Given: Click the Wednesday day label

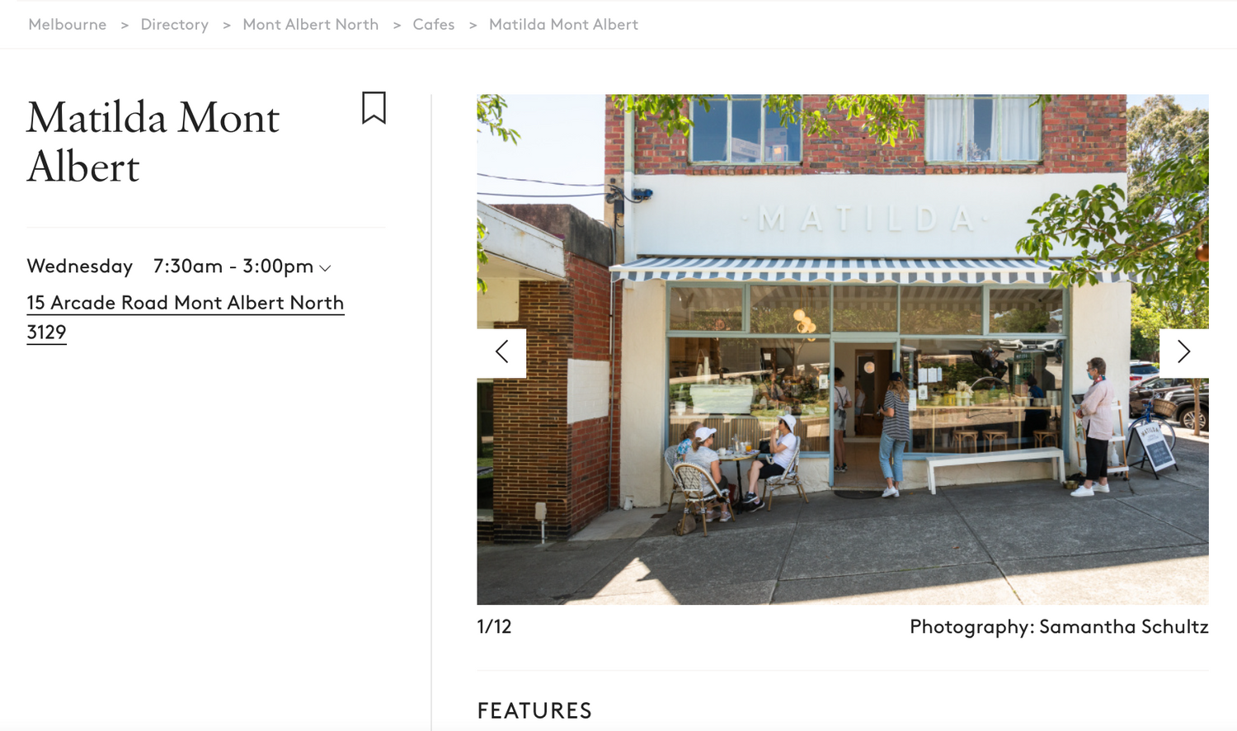Looking at the screenshot, I should pos(80,266).
